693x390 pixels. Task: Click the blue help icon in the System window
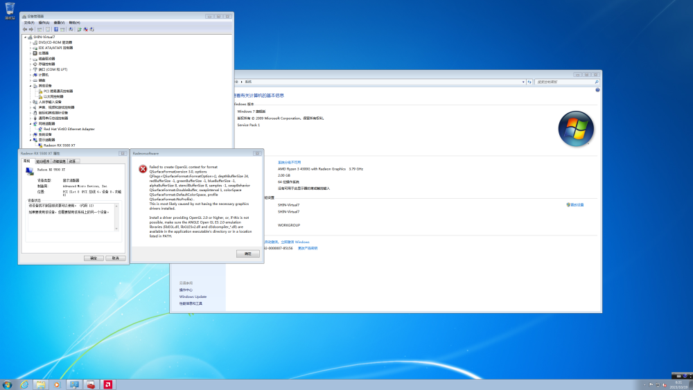point(597,90)
